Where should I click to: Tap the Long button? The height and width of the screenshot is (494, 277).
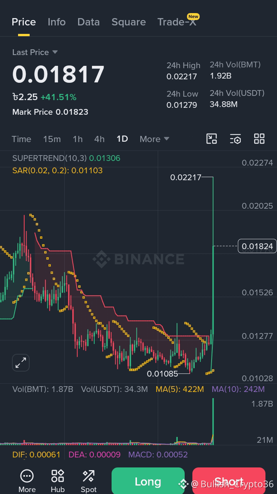pos(148,481)
